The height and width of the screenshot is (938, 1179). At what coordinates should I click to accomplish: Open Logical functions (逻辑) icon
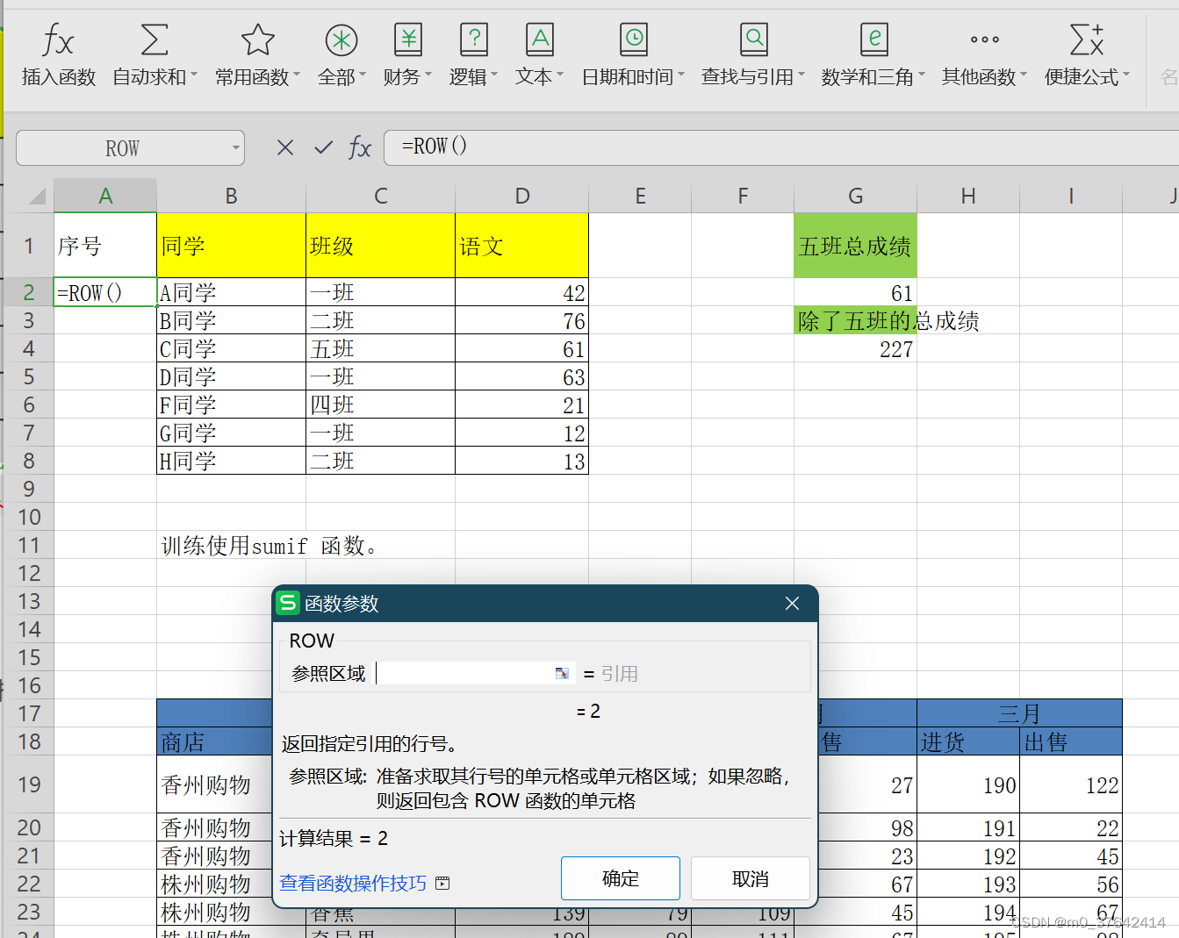click(474, 40)
